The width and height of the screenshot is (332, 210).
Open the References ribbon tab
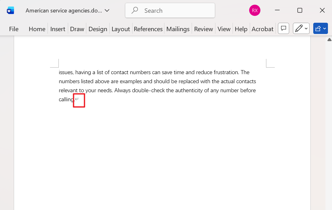click(x=148, y=29)
